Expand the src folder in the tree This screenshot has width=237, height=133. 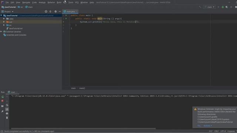coord(4,25)
